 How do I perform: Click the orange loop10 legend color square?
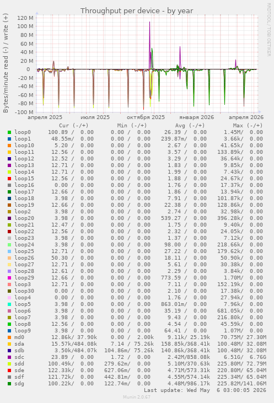point(9,146)
